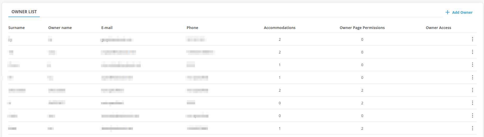Open the three-dot menu for the second owner row
The height and width of the screenshot is (137, 484).
tap(472, 52)
